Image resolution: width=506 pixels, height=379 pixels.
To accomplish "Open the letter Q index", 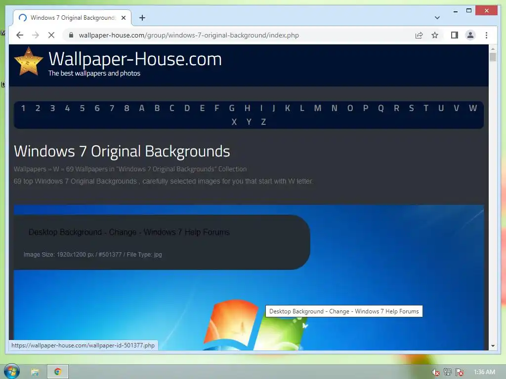I will click(381, 108).
